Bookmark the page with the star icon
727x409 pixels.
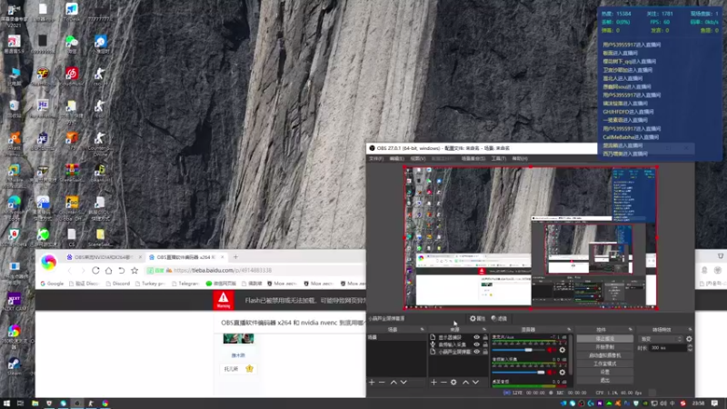134,270
